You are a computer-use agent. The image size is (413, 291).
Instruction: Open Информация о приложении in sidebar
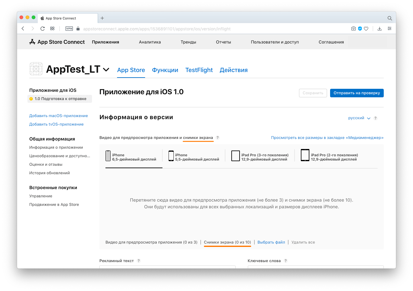point(56,147)
